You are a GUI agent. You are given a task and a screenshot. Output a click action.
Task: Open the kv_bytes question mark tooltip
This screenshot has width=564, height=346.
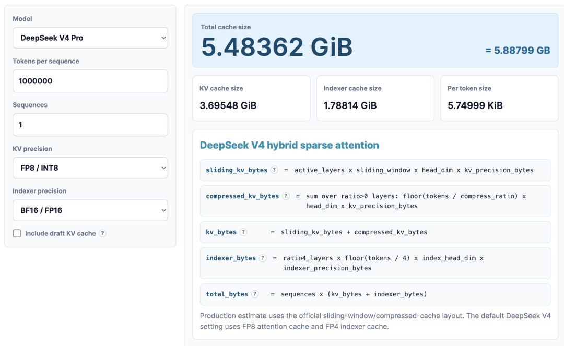point(243,232)
